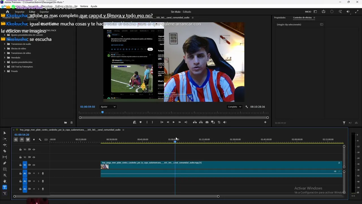Screen dimensions: 362x204
Task: Open button editor plus icon
Action: [265, 122]
